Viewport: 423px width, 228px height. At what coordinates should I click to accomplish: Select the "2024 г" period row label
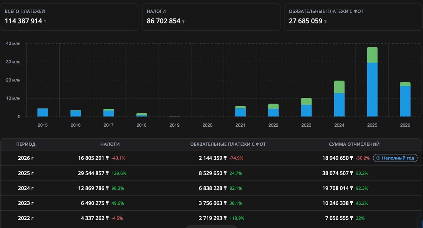click(26, 188)
